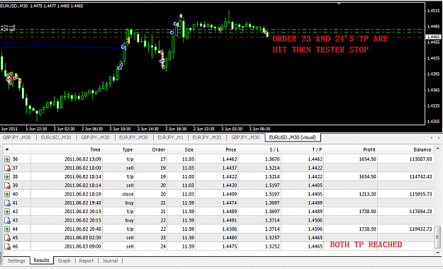Click the results vertical scrollbar thumb

438,237
